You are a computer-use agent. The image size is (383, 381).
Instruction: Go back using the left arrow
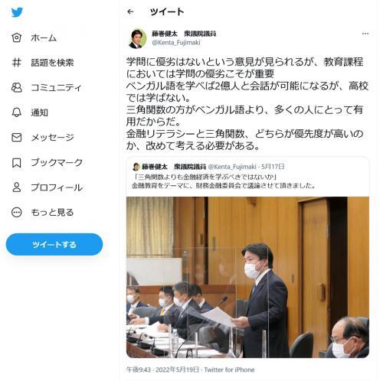(x=130, y=11)
